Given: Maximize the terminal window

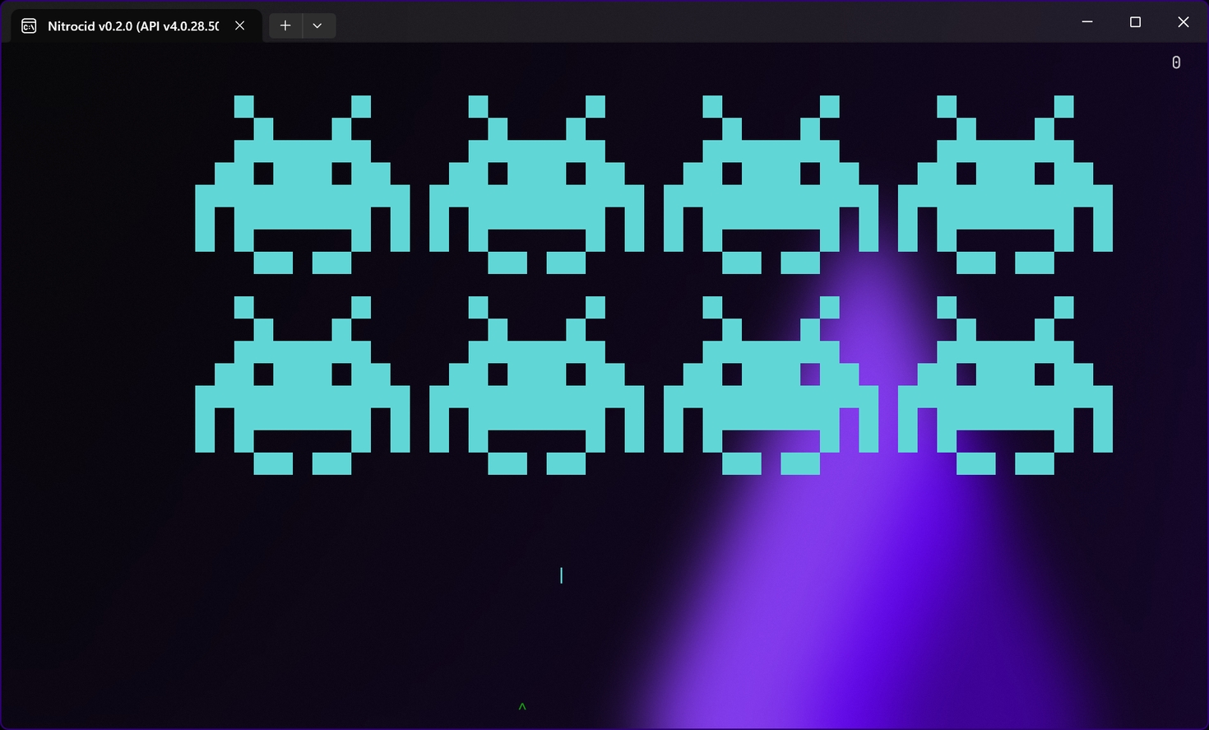Looking at the screenshot, I should coord(1135,22).
